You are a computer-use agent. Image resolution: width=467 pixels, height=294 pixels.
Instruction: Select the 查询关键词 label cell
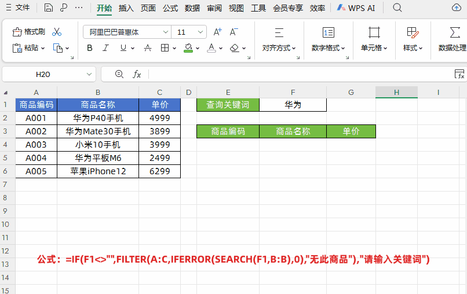(228, 105)
